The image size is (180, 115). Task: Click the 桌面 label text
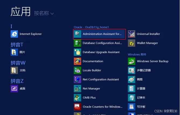22,88
